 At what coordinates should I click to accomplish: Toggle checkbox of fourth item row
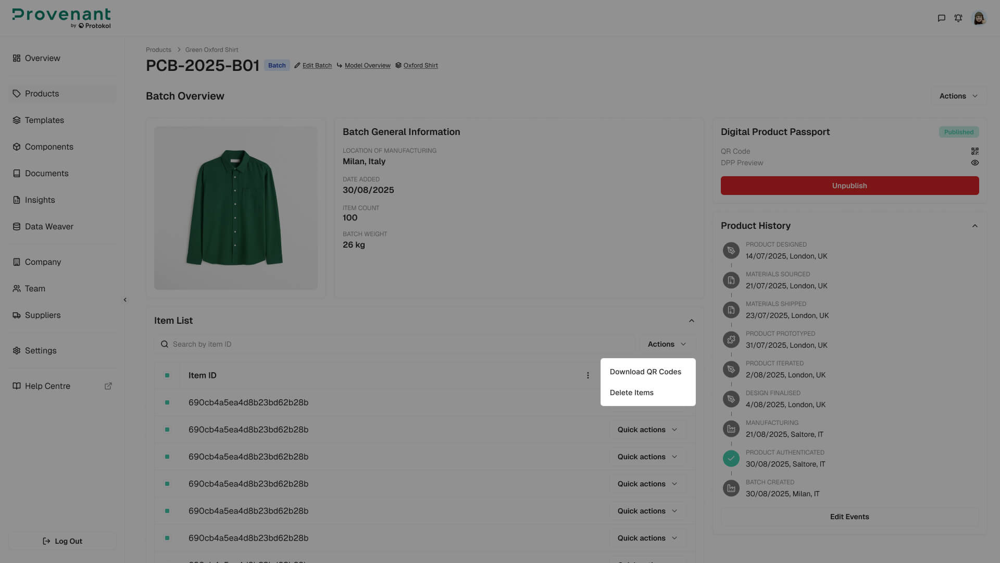(167, 484)
